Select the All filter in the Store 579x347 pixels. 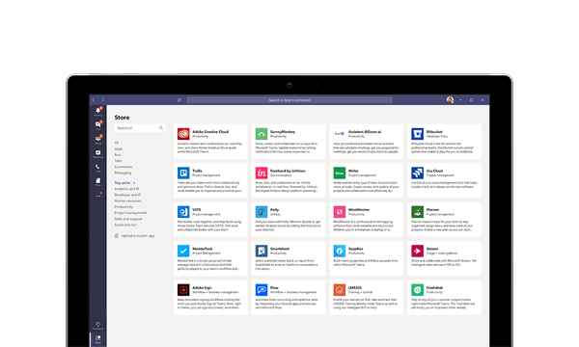117,143
